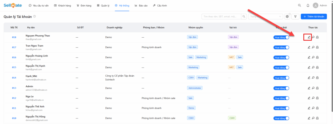Screen dimensions: 333x124
Task: Open the notifications bell
Action: (x=308, y=6)
